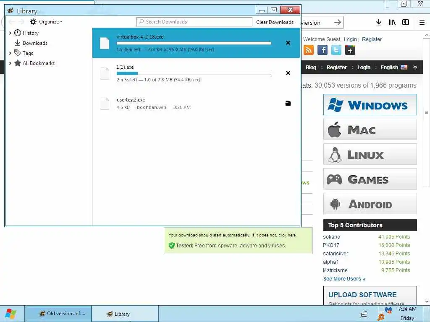Click the magnifier tray icon
The image size is (430, 322).
[380, 318]
